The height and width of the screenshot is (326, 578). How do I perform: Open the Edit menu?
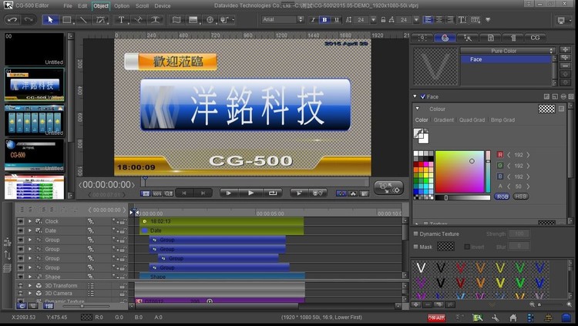82,5
